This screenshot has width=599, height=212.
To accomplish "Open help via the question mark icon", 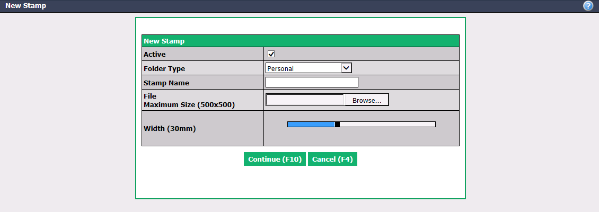I will point(588,6).
